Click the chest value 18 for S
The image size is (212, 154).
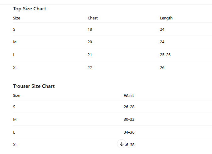pyautogui.click(x=90, y=29)
